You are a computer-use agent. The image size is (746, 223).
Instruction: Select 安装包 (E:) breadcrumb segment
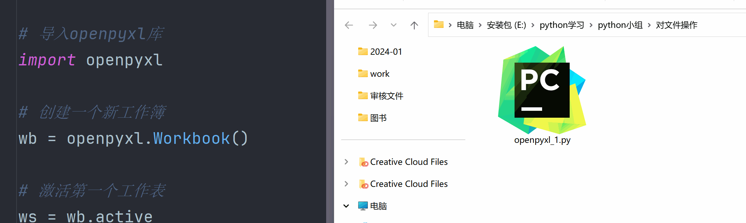click(506, 25)
